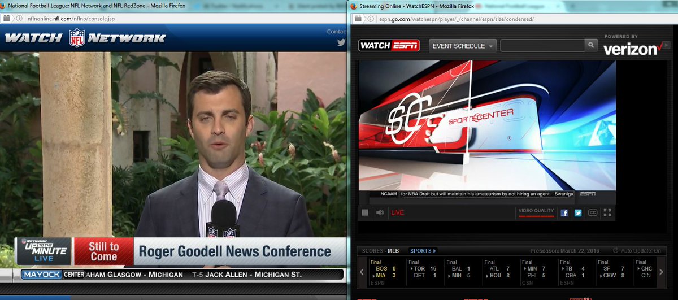Open the MIN vs PHI final score
The width and height of the screenshot is (678, 300).
coord(538,272)
